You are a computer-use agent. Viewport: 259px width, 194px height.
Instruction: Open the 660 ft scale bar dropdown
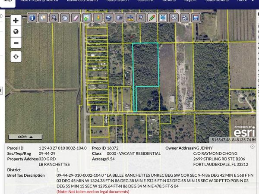(x=25, y=137)
